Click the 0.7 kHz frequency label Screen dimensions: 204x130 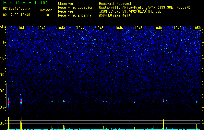pyautogui.click(x=3, y=107)
